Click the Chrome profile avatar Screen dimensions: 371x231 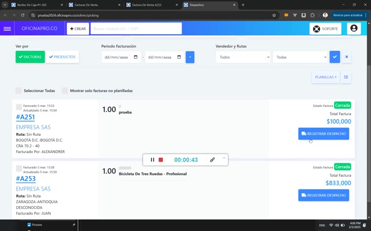(325, 15)
